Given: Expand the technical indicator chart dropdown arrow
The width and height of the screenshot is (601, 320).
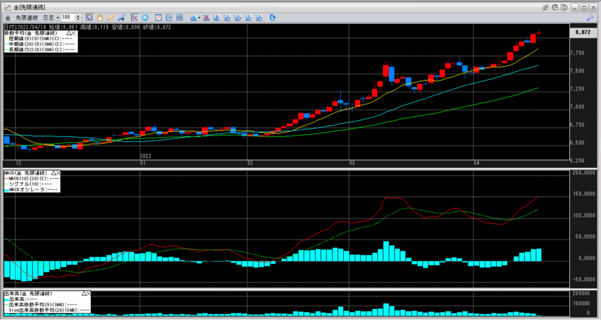Looking at the screenshot, I should (x=200, y=18).
